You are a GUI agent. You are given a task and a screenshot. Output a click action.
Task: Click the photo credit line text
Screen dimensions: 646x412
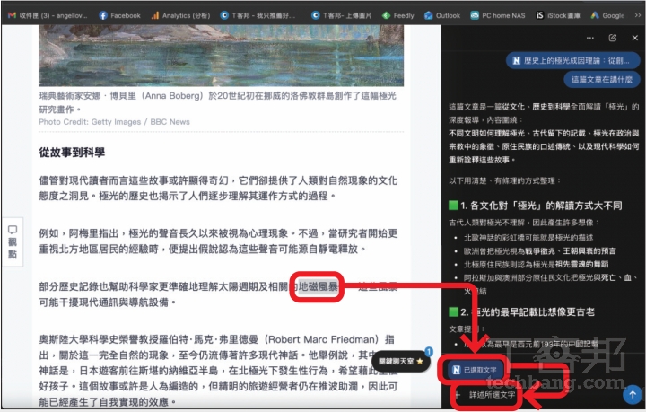115,122
